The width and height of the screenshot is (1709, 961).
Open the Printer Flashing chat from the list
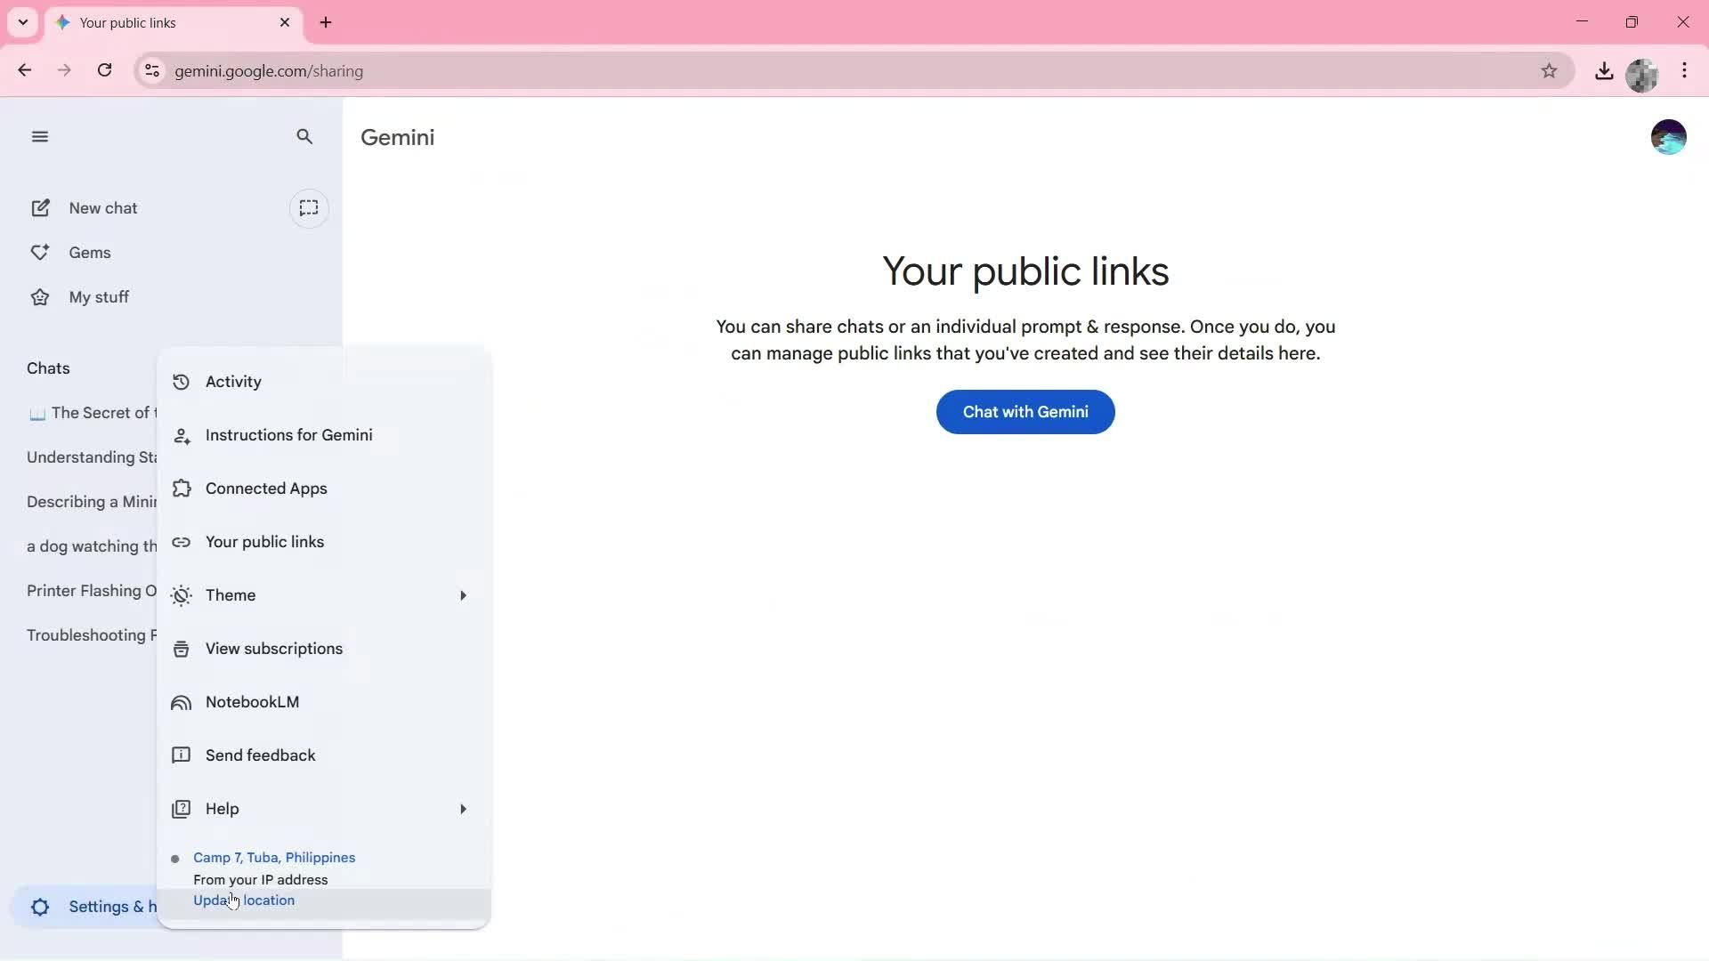[x=89, y=590]
